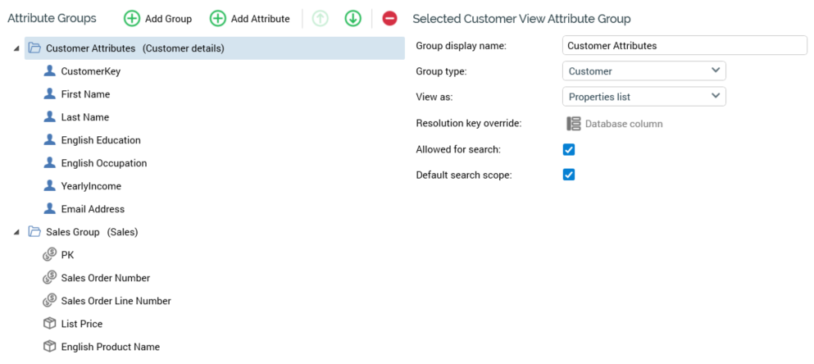This screenshot has height=364, width=814.
Task: Click the coin icon beside PK
Action: [49, 255]
